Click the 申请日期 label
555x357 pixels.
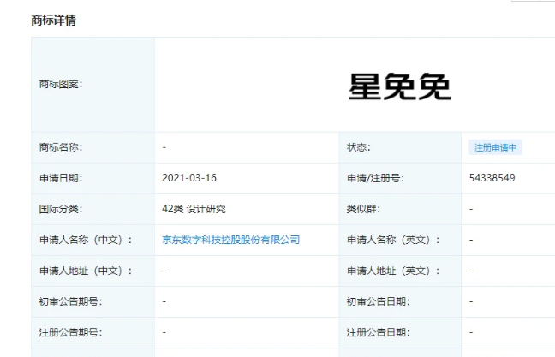61,178
